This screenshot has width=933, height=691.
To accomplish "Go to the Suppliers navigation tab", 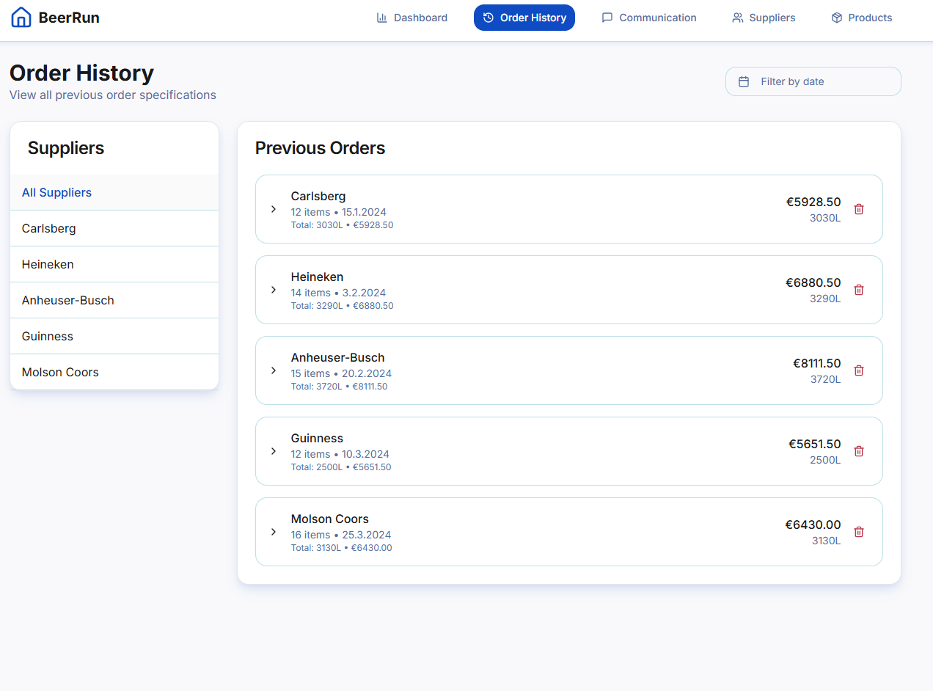I will coord(763,18).
